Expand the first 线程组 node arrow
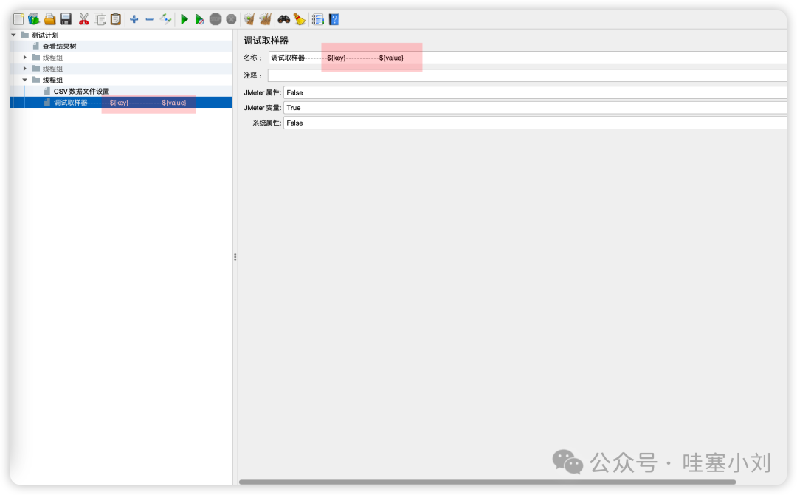 coord(25,58)
